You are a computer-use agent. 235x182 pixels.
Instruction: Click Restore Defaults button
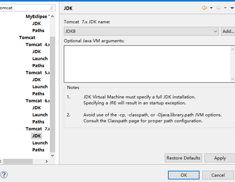point(183,158)
